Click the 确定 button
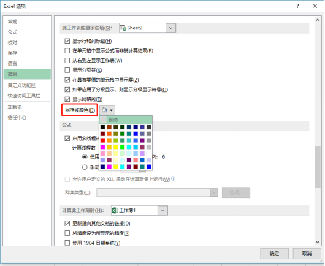 click(x=275, y=253)
